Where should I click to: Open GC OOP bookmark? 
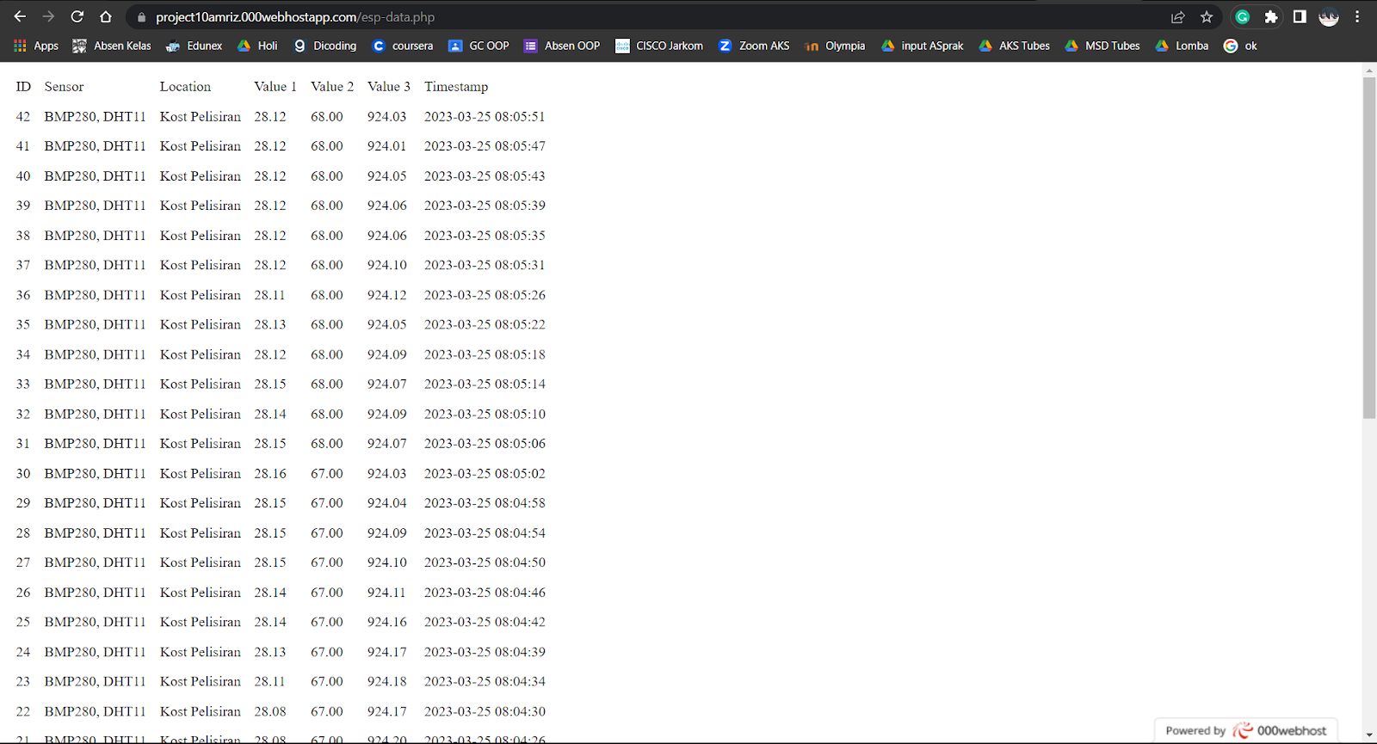click(479, 46)
